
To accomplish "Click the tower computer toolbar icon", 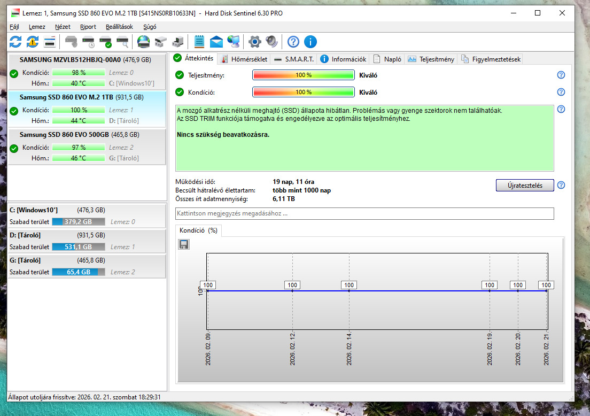I will click(178, 42).
